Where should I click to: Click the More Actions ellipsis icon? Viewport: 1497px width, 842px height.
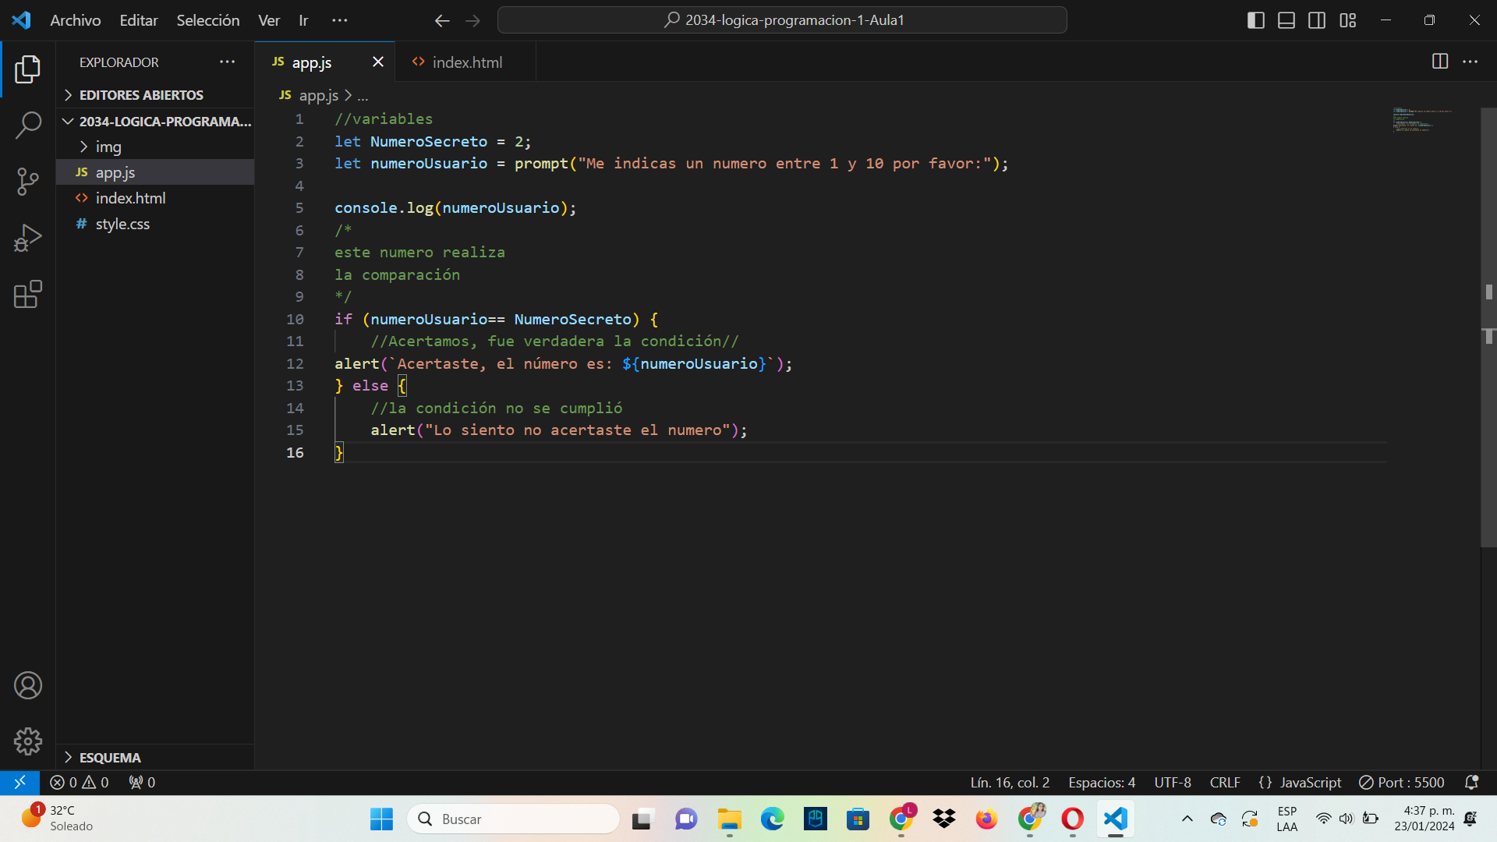(1470, 62)
